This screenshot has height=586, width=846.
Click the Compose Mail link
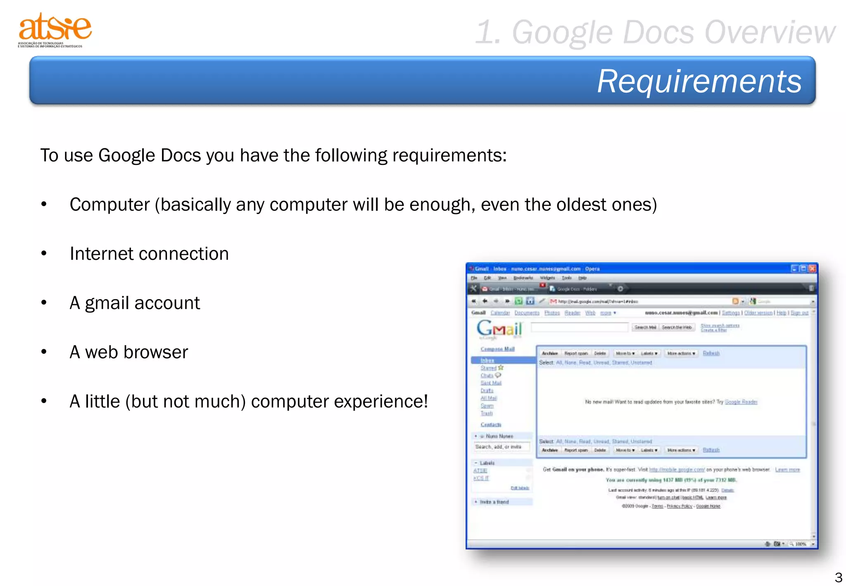pos(497,349)
